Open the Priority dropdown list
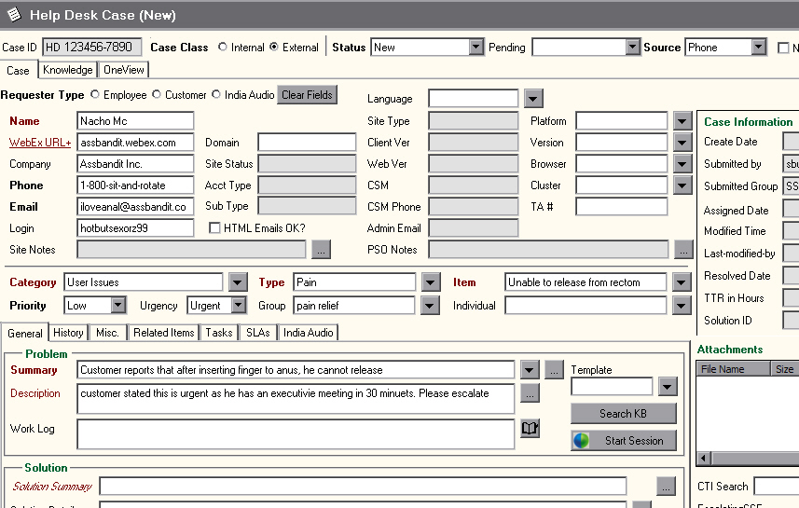Viewport: 799px width, 508px height. click(118, 306)
